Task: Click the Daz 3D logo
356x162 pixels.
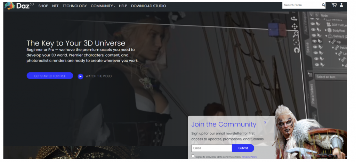Action: tap(19, 6)
